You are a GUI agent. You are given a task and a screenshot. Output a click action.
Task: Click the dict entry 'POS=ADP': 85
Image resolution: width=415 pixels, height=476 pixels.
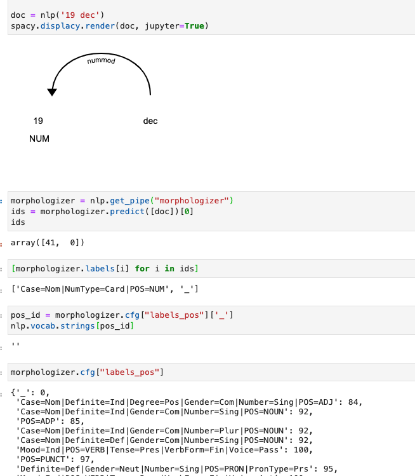coord(50,421)
